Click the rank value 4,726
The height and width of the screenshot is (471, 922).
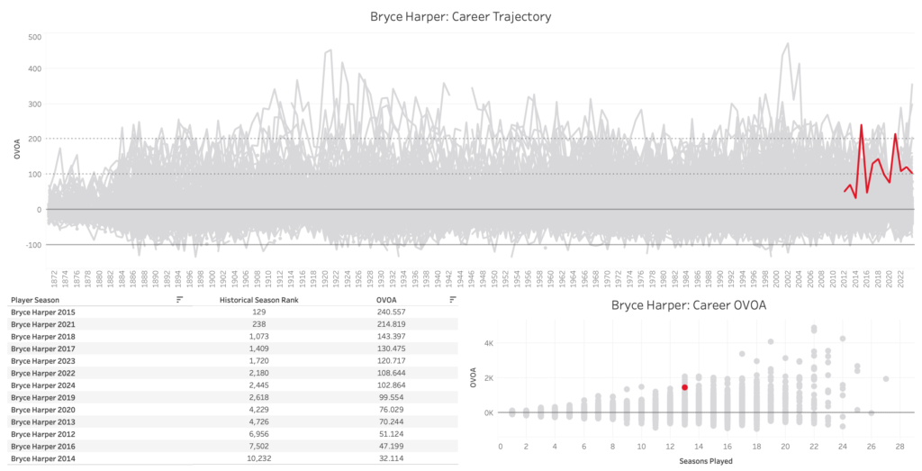[258, 422]
